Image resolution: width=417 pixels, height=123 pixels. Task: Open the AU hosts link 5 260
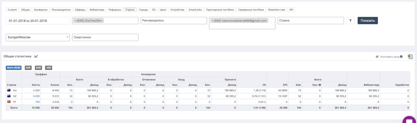tap(36, 91)
